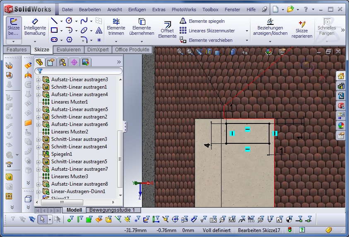Click the Intelligente Bemaßung tool
Screen dimensions: 349x237
tap(35, 27)
